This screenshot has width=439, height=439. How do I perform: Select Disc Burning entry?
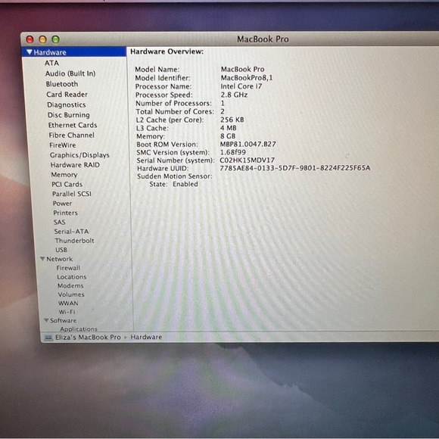69,115
